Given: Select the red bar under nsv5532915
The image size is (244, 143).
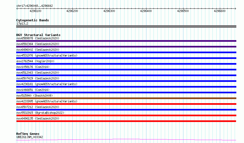Looking at the screenshot, I should 126,115.
